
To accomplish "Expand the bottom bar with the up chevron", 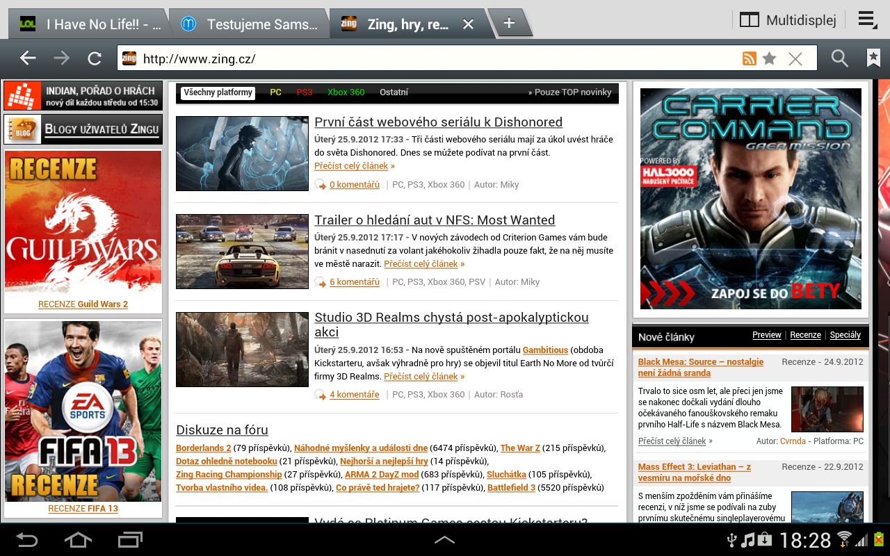I will pos(444,539).
